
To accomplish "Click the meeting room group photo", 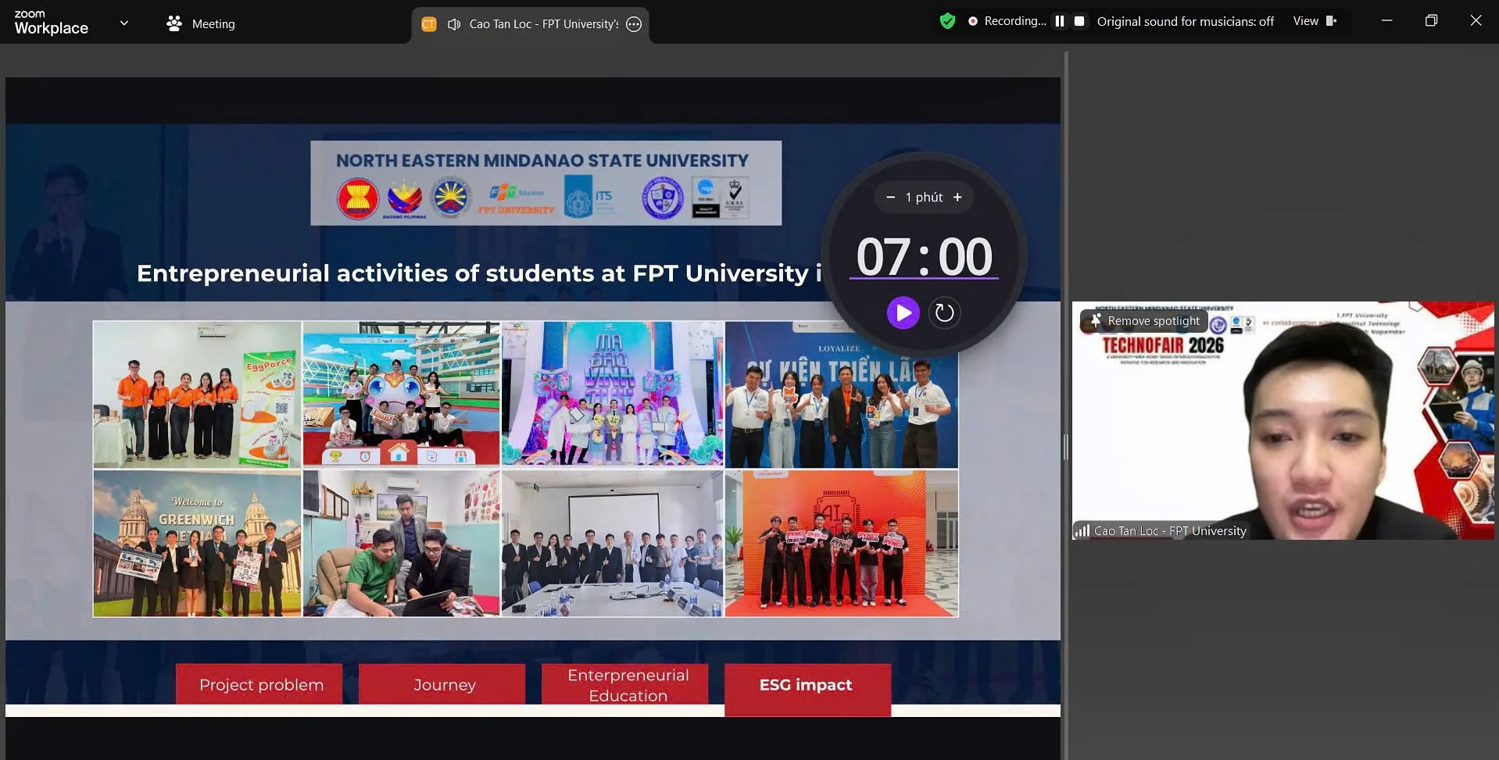I will click(x=612, y=544).
